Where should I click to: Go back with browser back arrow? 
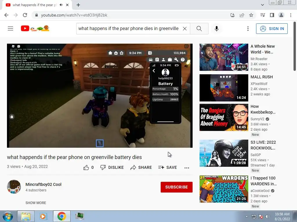pyautogui.click(x=6, y=15)
